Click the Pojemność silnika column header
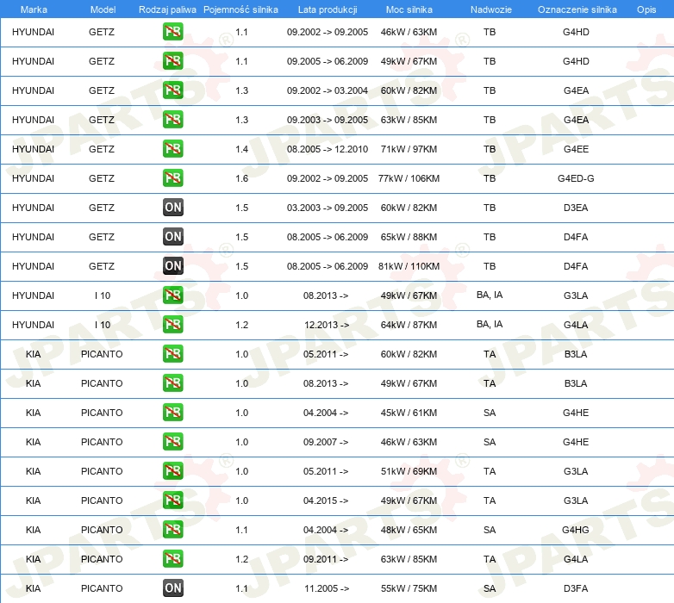The image size is (674, 603). pos(240,9)
